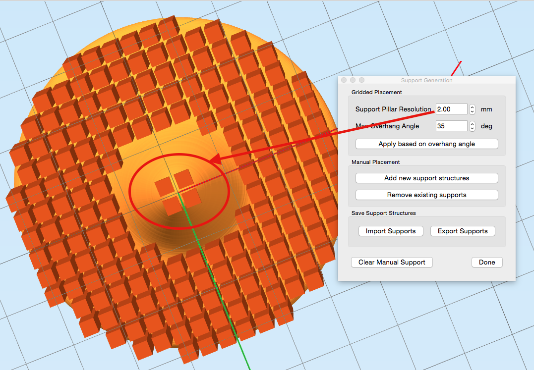Click the Save Support Structures label

click(383, 213)
